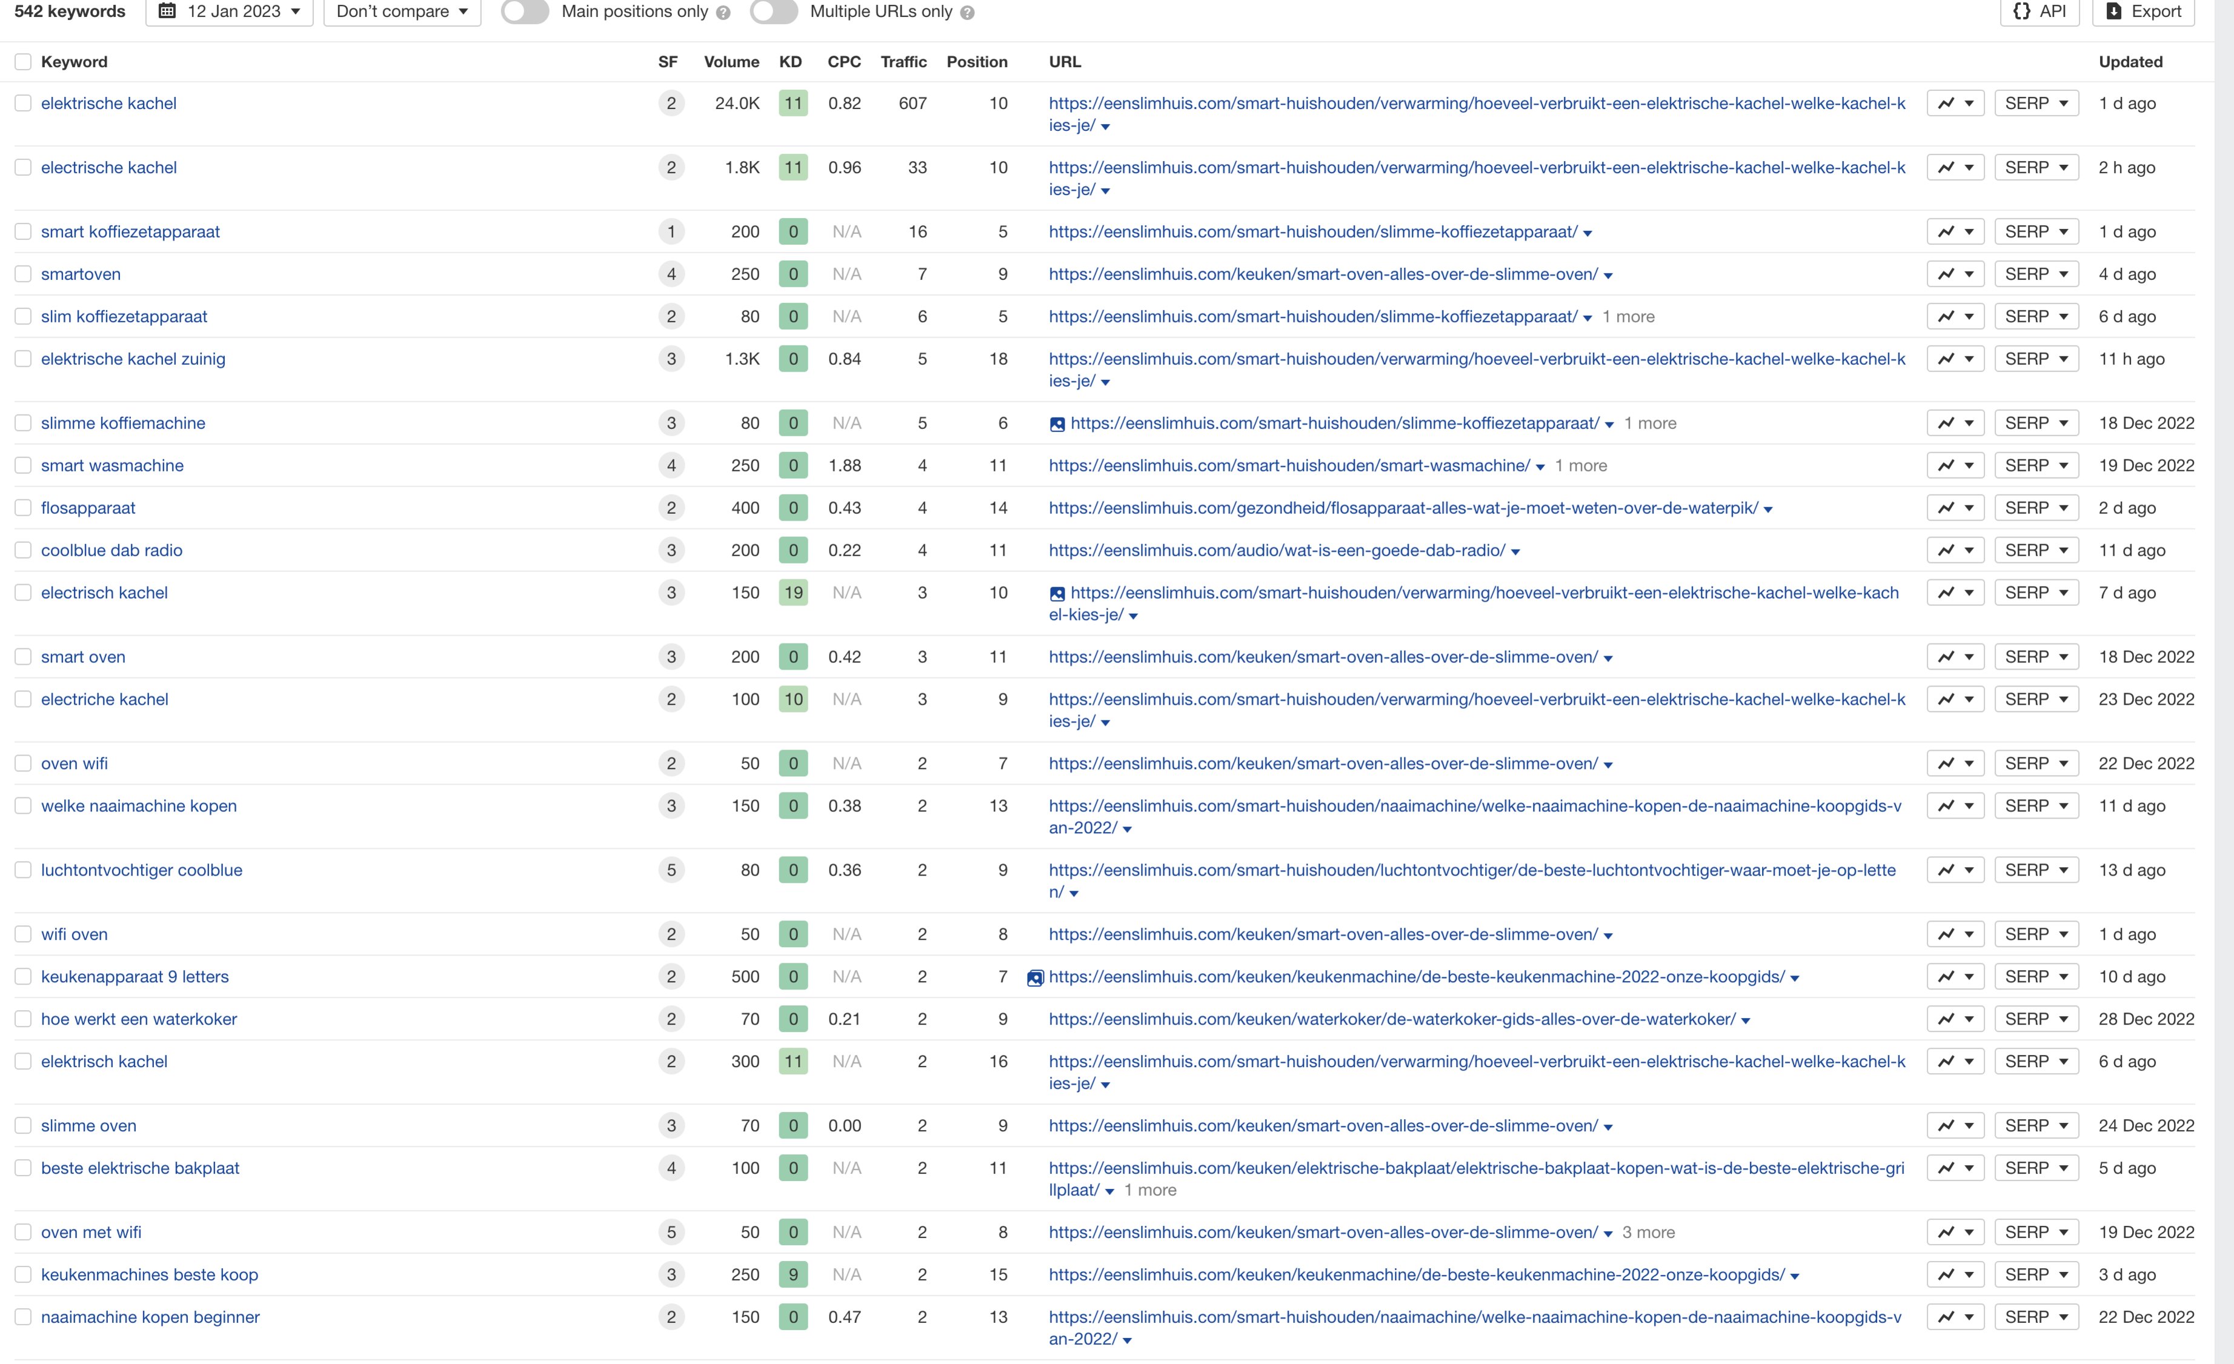Open wat-is-een-goede-dab-radio URL link

(x=1277, y=550)
